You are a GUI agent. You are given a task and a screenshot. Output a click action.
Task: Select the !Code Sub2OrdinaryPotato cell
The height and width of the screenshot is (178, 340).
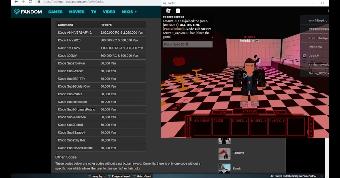point(76,109)
